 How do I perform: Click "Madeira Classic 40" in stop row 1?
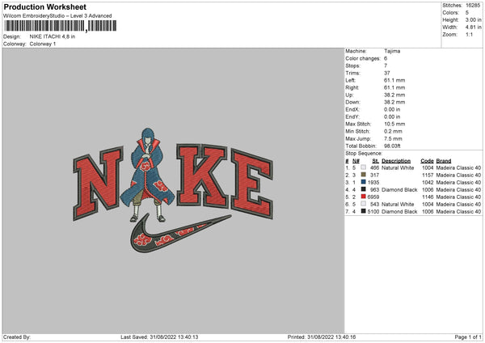click(458, 167)
